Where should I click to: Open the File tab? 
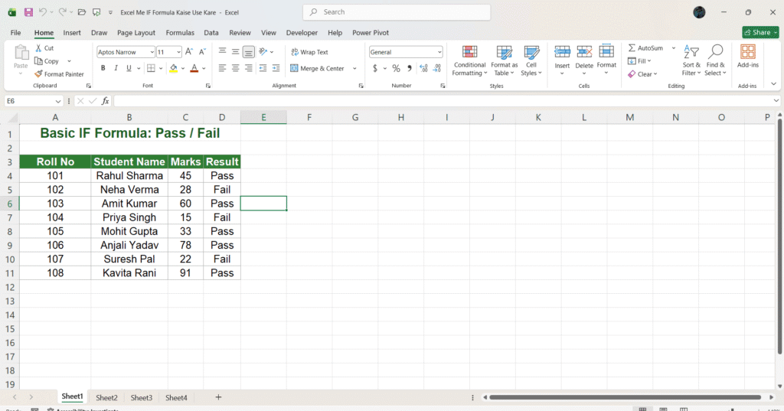(15, 32)
